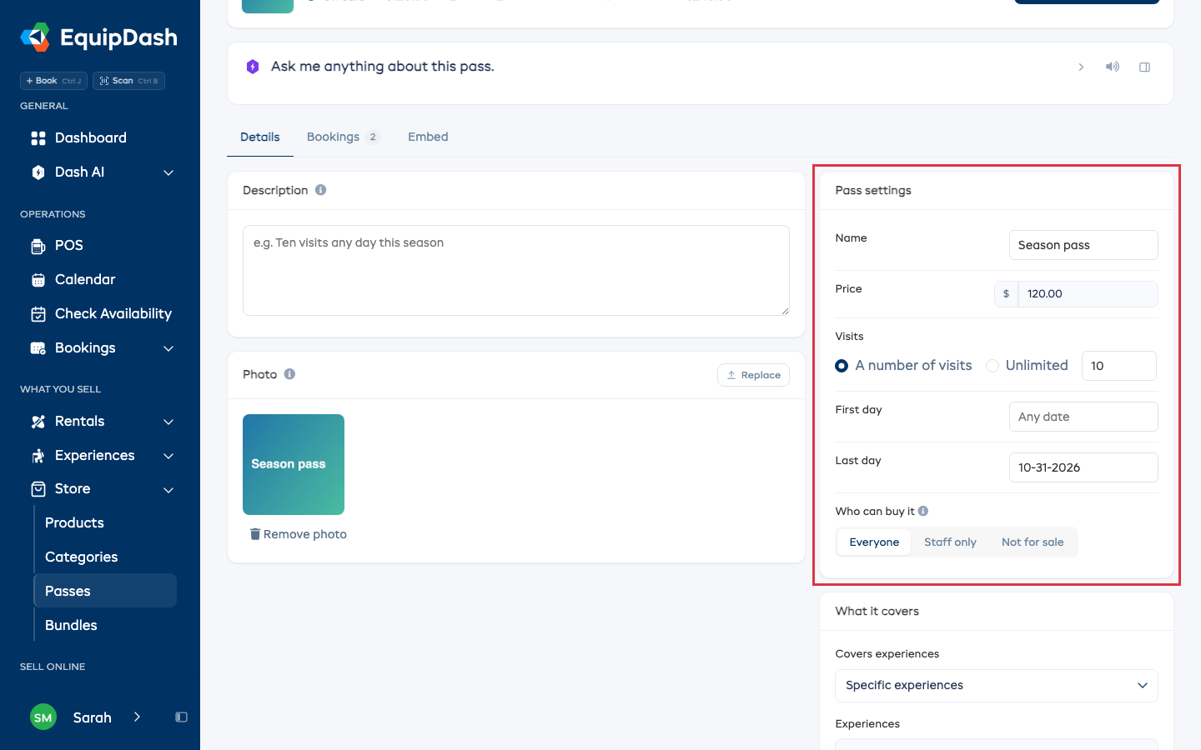Open POS via its register icon
1201x750 pixels.
[x=38, y=246]
